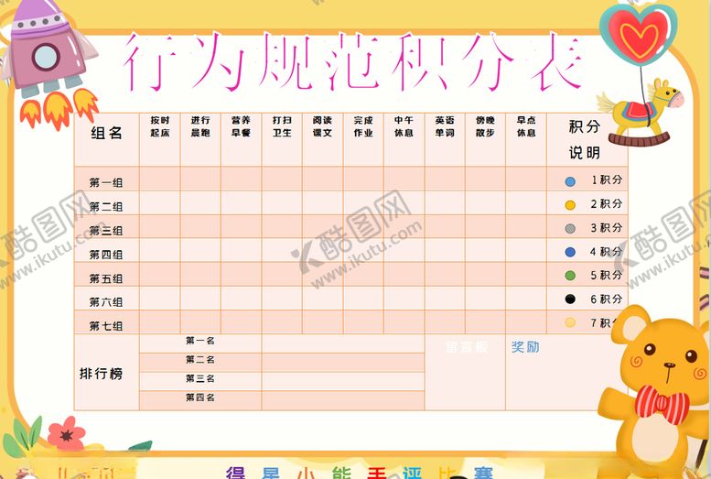This screenshot has height=479, width=711.
Task: Select the red flower decoration
Action: (66, 432)
